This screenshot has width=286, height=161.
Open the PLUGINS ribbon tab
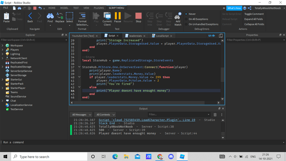pyautogui.click(x=99, y=8)
